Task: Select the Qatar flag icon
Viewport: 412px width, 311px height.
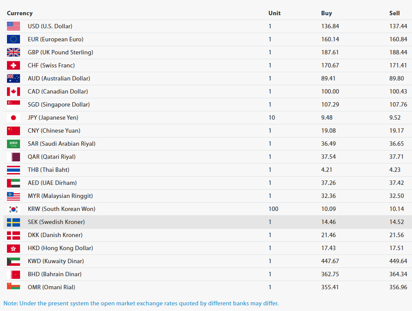Action: pyautogui.click(x=14, y=157)
